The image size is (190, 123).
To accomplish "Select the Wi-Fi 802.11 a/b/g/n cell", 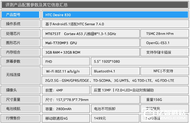I will point(66,71).
